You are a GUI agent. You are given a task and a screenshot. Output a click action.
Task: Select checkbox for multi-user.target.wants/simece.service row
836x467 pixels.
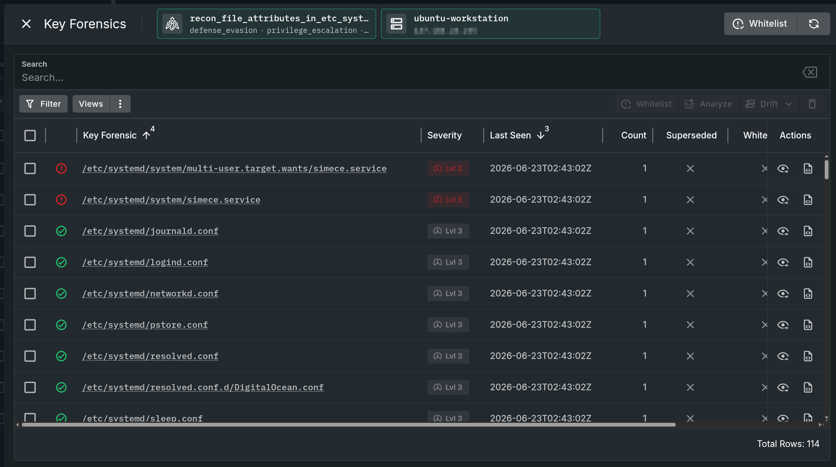click(30, 168)
